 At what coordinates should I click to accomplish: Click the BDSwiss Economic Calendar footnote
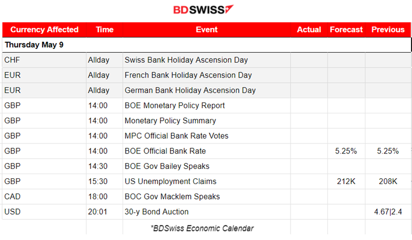pyautogui.click(x=202, y=228)
